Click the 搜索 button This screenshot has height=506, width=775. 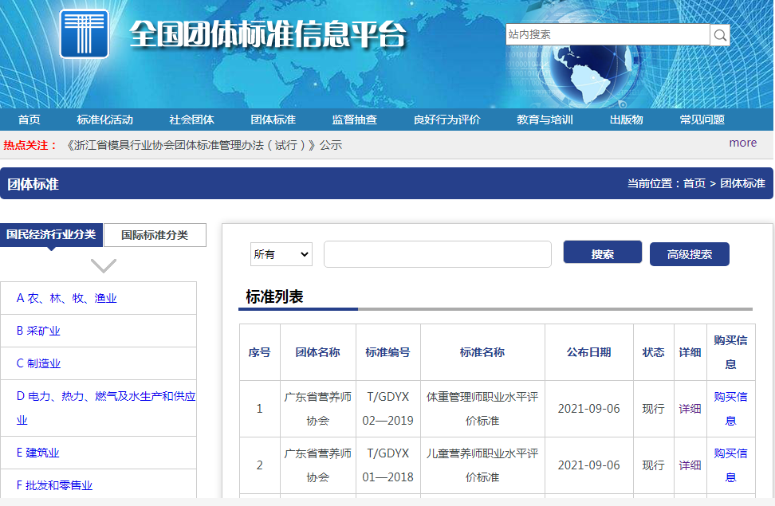tap(602, 253)
